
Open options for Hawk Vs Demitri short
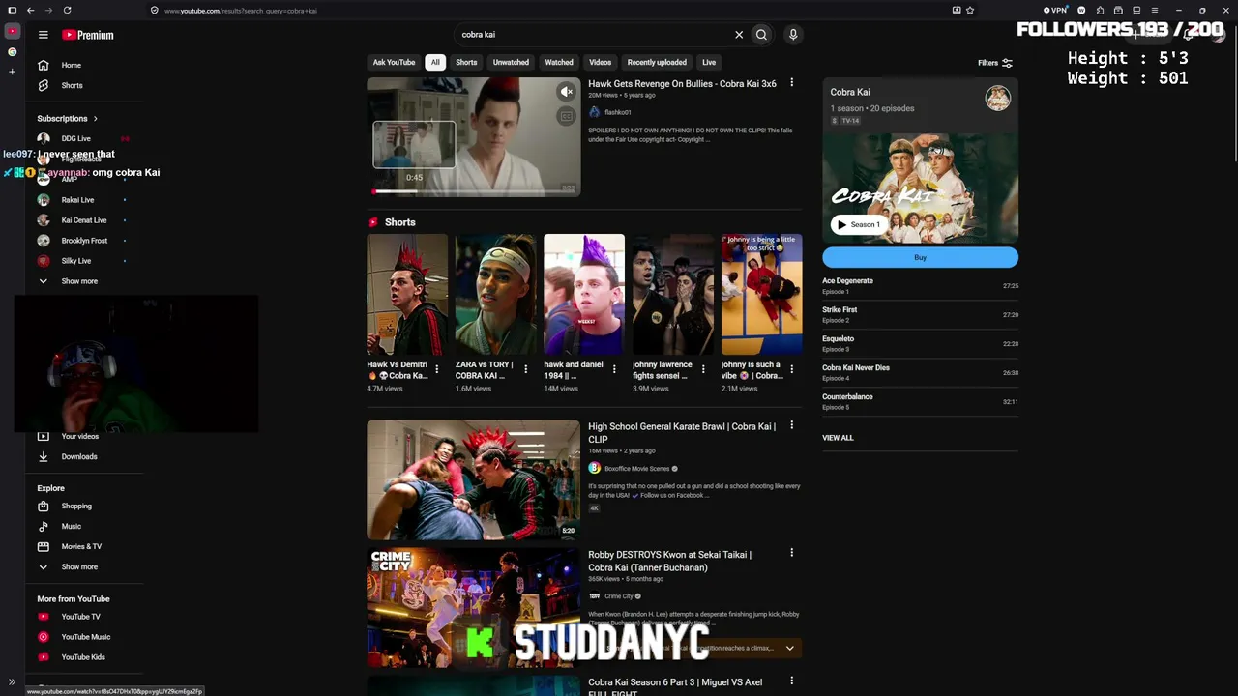click(437, 369)
